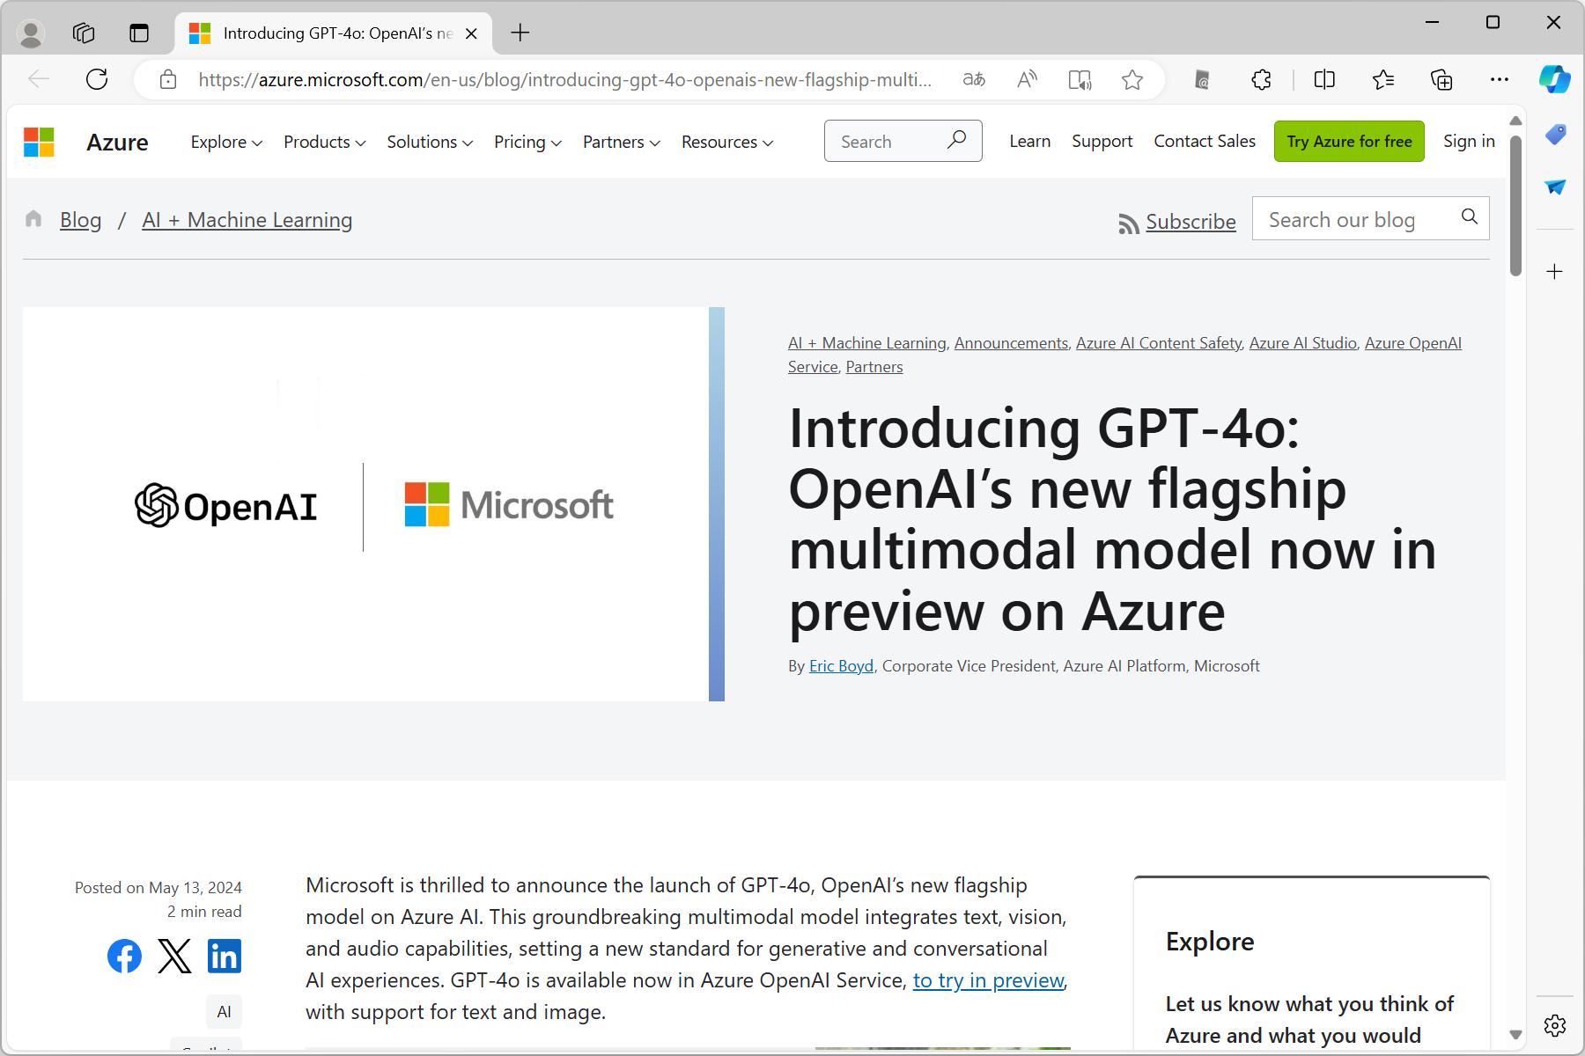Open the Azure AI Studio category link
Image resolution: width=1585 pixels, height=1056 pixels.
1303,343
